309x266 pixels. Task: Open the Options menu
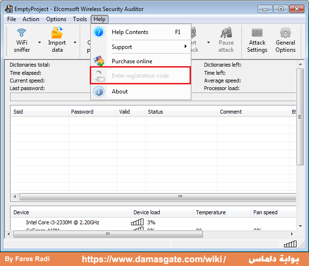[56, 19]
